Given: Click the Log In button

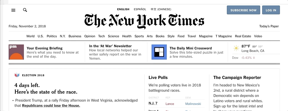Looking at the screenshot, I should point(271,10).
